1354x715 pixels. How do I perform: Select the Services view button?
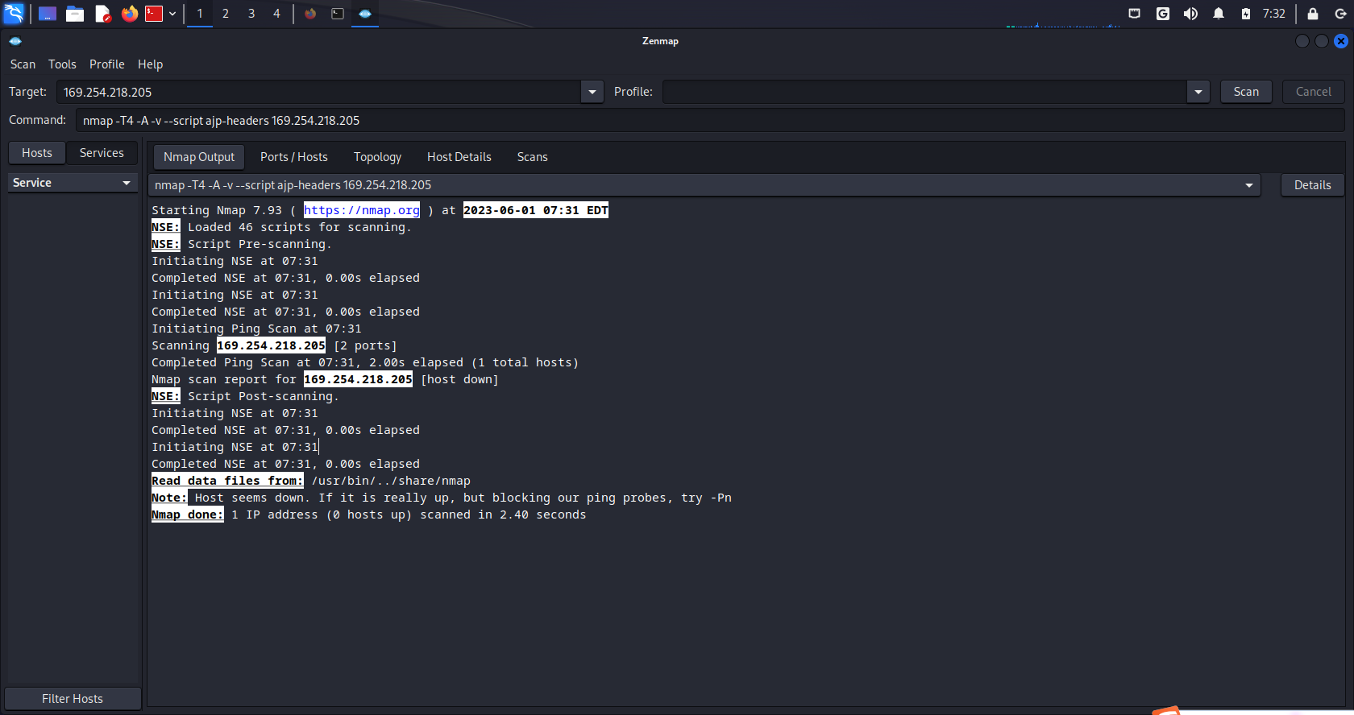pos(102,153)
